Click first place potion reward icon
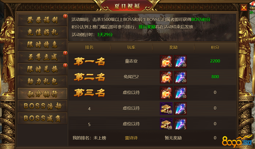The image size is (255, 149). [x=166, y=61]
